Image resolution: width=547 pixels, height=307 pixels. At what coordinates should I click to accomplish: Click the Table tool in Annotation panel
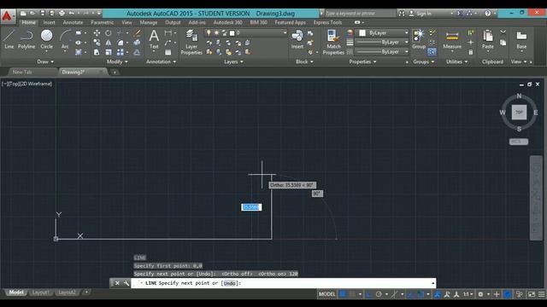click(168, 52)
